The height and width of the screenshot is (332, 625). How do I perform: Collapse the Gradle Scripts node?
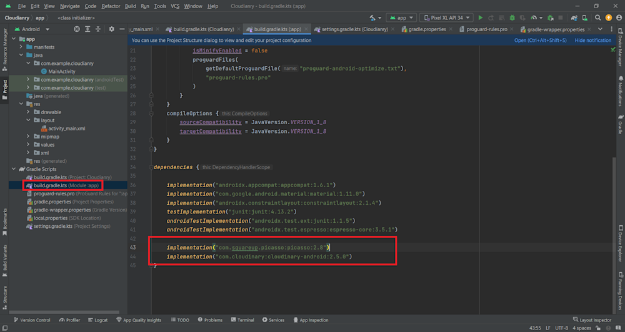(14, 169)
